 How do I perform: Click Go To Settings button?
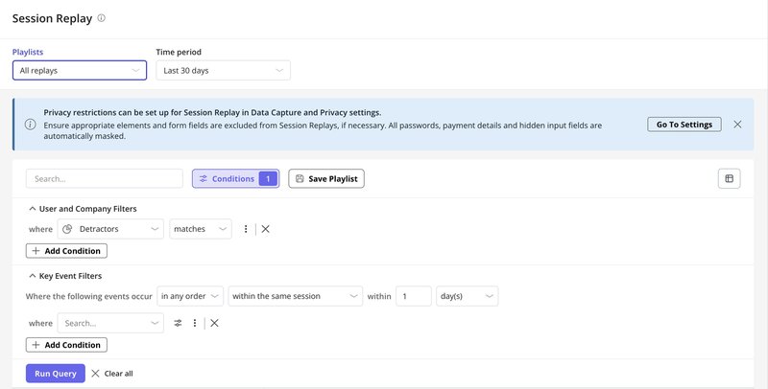pos(684,125)
